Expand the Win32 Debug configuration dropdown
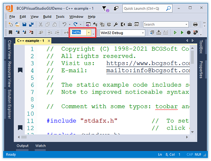The image size is (211, 161). click(x=143, y=33)
